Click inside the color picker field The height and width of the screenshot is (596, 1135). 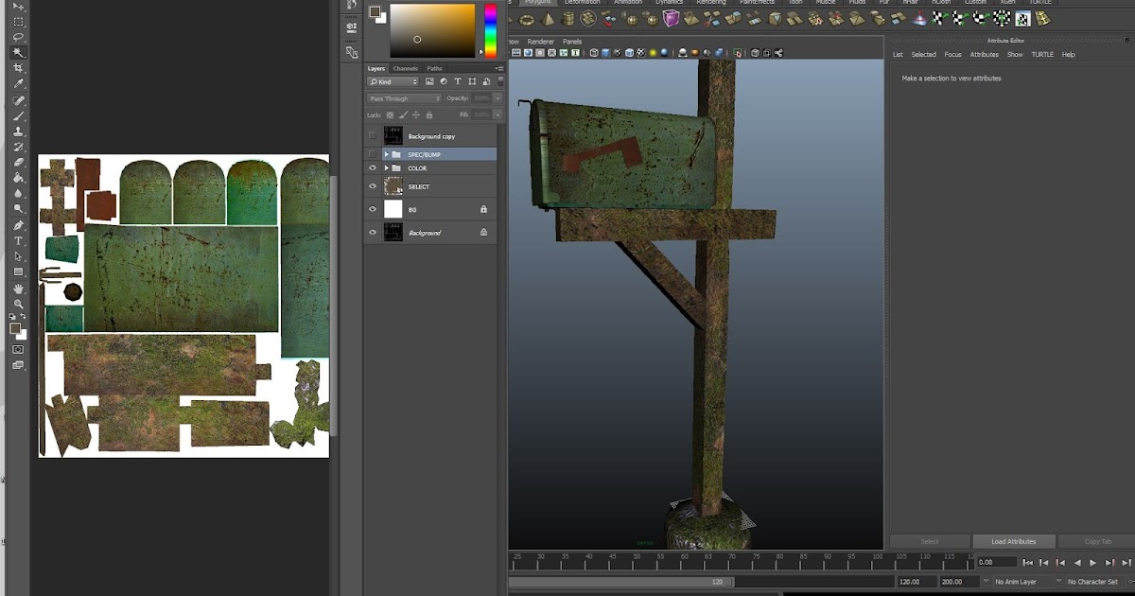click(x=433, y=31)
